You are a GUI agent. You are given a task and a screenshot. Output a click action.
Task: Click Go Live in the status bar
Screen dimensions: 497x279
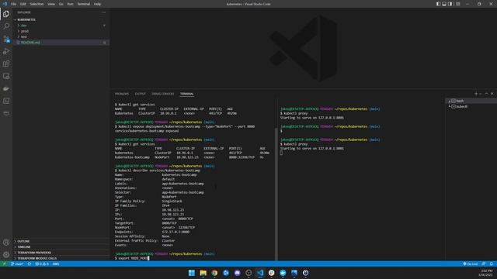[x=471, y=263]
